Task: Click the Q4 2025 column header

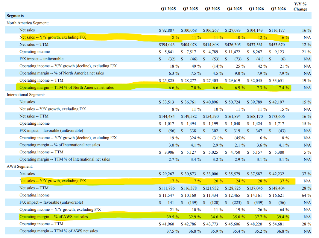Action: tap(234, 9)
